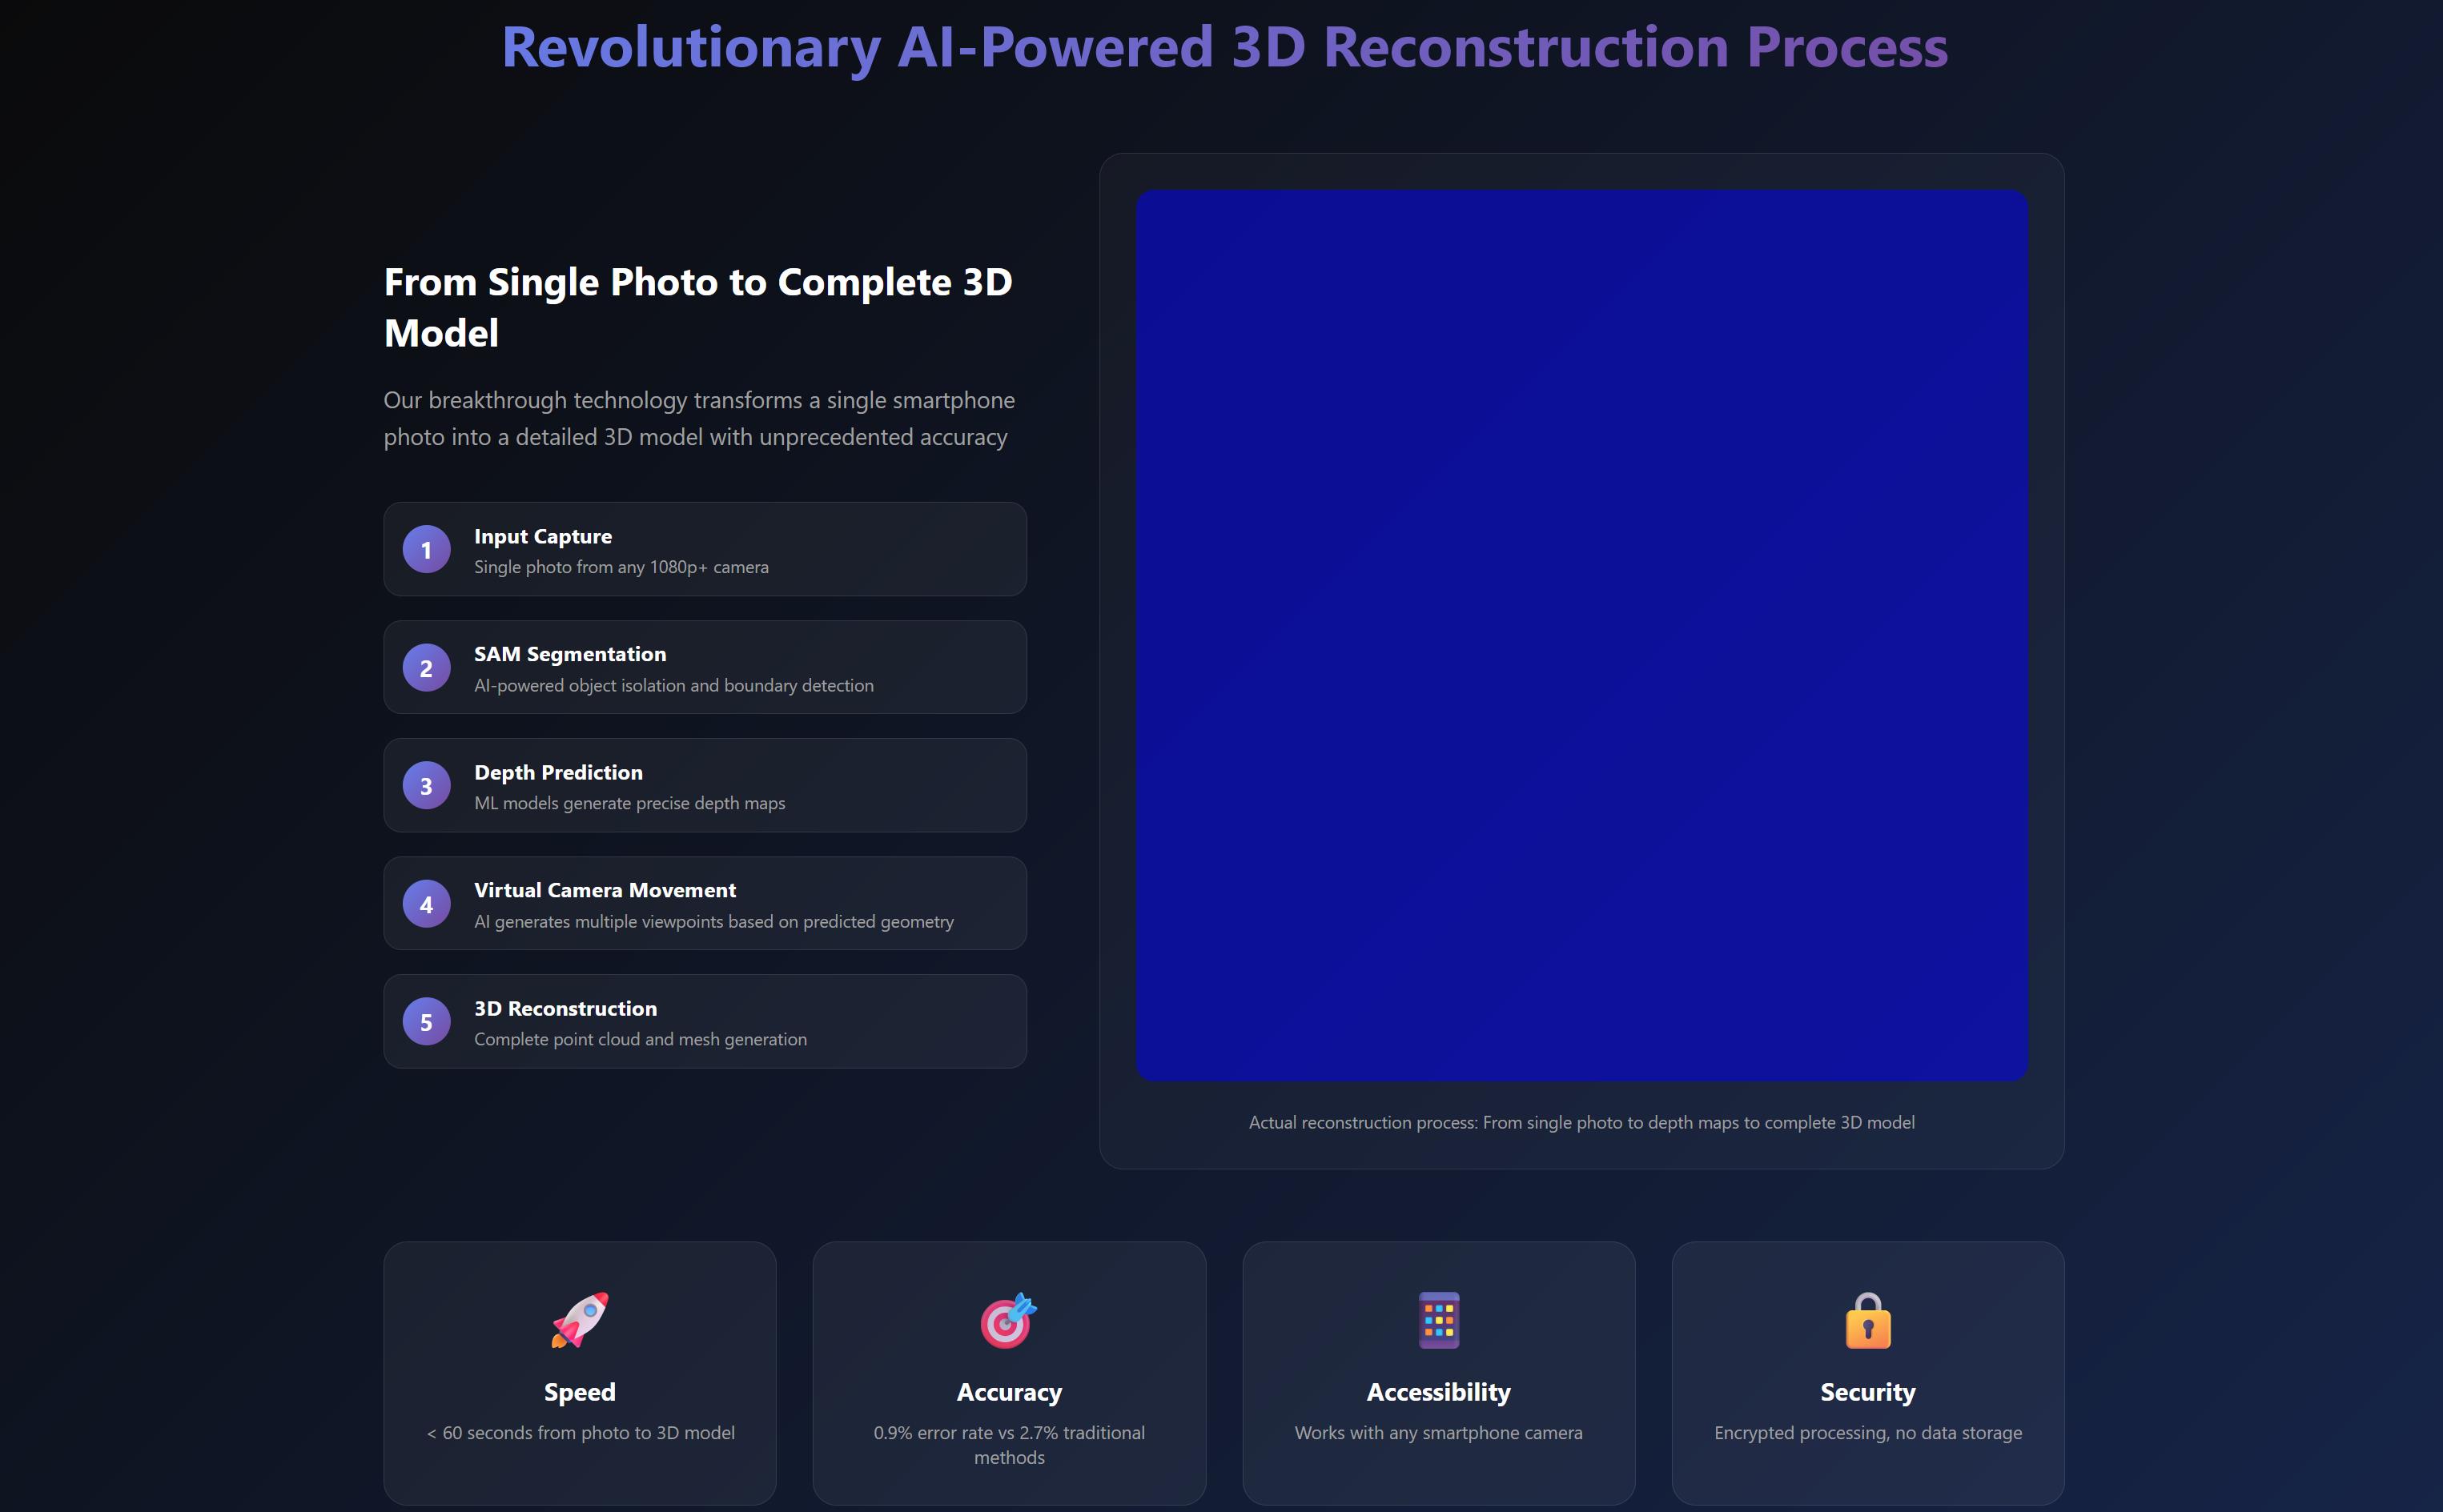Click the number 4 step circle
The width and height of the screenshot is (2443, 1512).
[426, 903]
